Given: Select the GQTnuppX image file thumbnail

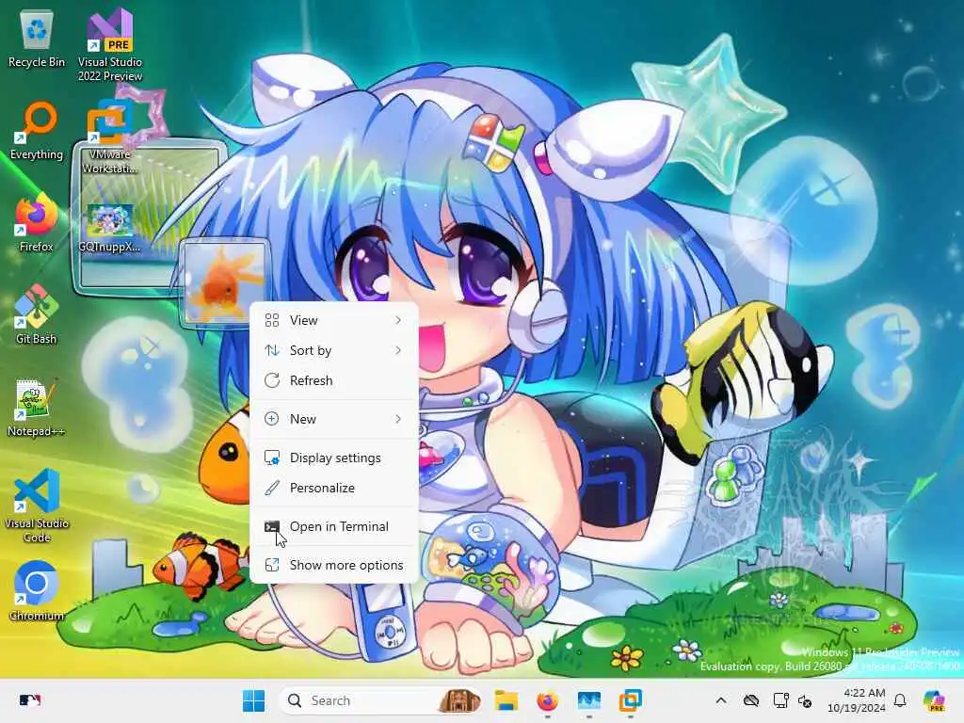Looking at the screenshot, I should (109, 228).
